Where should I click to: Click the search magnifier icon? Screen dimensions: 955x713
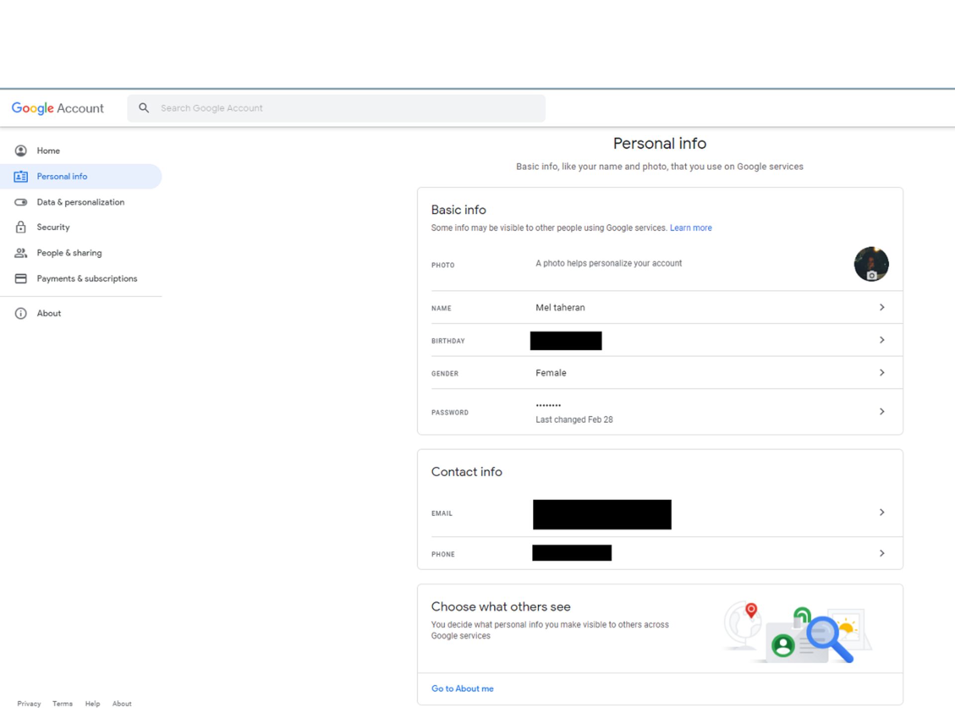[144, 108]
